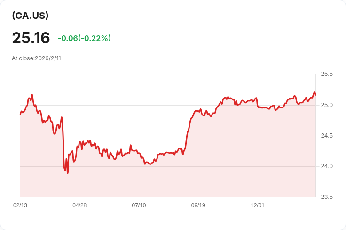
Task: Select the 07/10 x-axis date label
Action: (139, 205)
